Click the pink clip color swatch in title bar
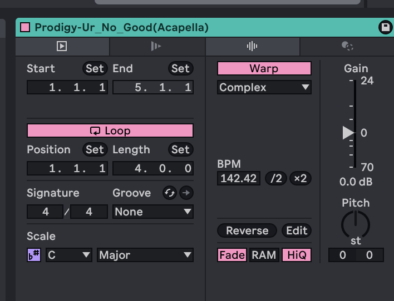This screenshot has height=301, width=394. (25, 27)
